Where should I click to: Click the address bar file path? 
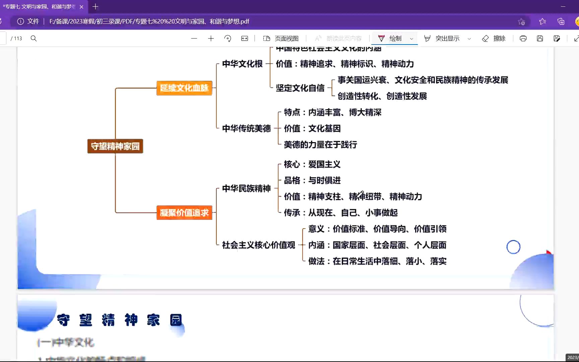pyautogui.click(x=149, y=21)
